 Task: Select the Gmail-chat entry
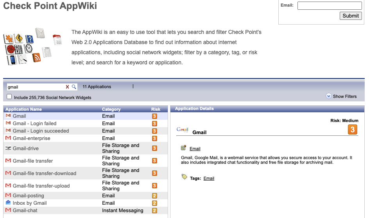[x=86, y=210]
